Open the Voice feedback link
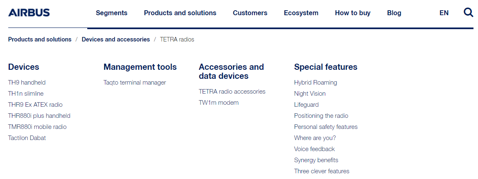 coord(314,149)
